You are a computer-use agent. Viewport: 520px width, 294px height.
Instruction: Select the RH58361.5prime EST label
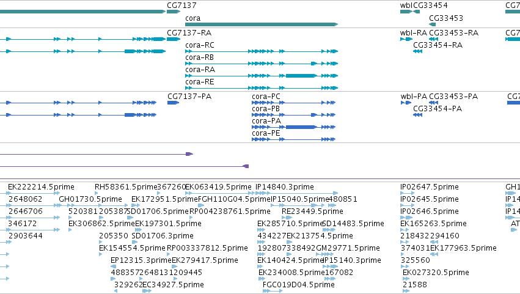tap(126, 187)
